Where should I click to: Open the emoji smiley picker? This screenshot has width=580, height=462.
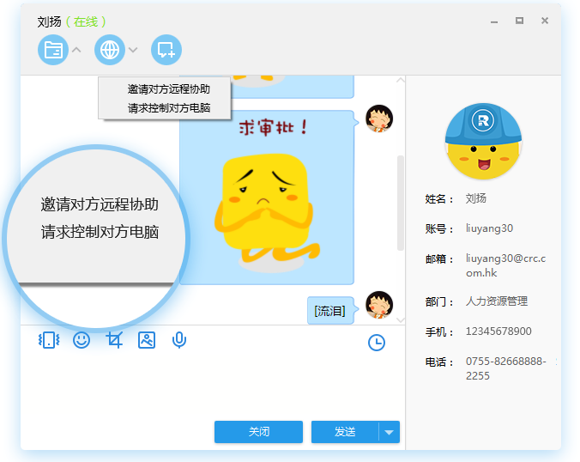[x=82, y=341]
